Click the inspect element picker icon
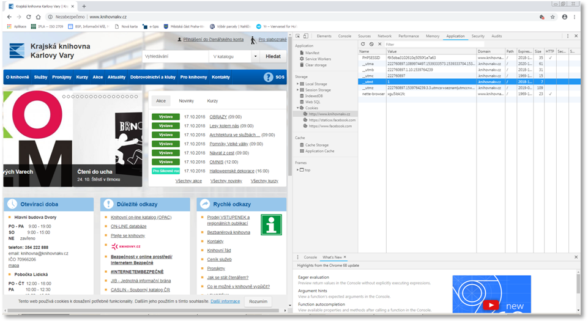The width and height of the screenshot is (588, 321). [x=298, y=36]
